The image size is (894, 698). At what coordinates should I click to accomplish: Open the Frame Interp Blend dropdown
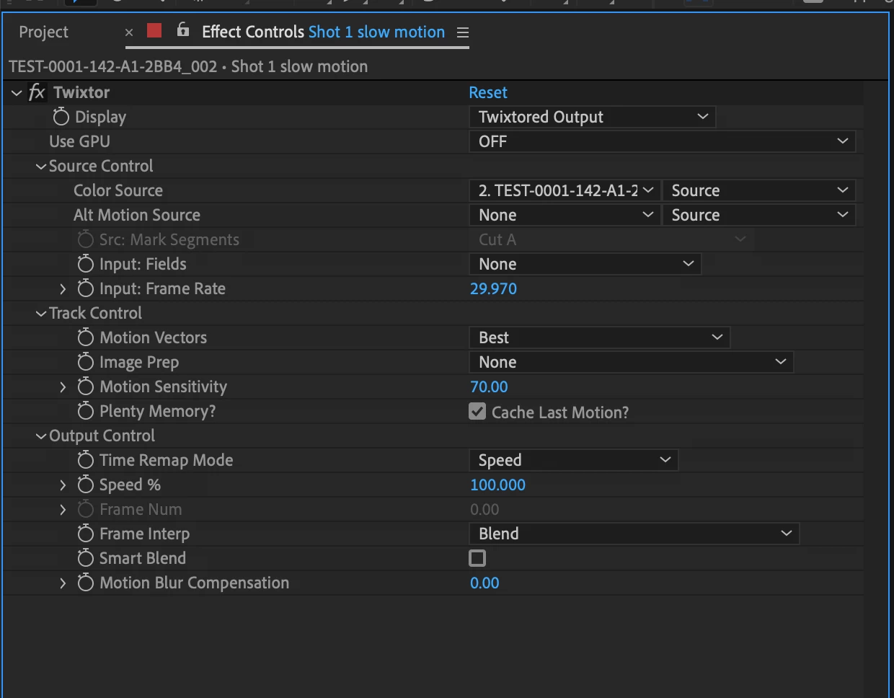tap(634, 534)
